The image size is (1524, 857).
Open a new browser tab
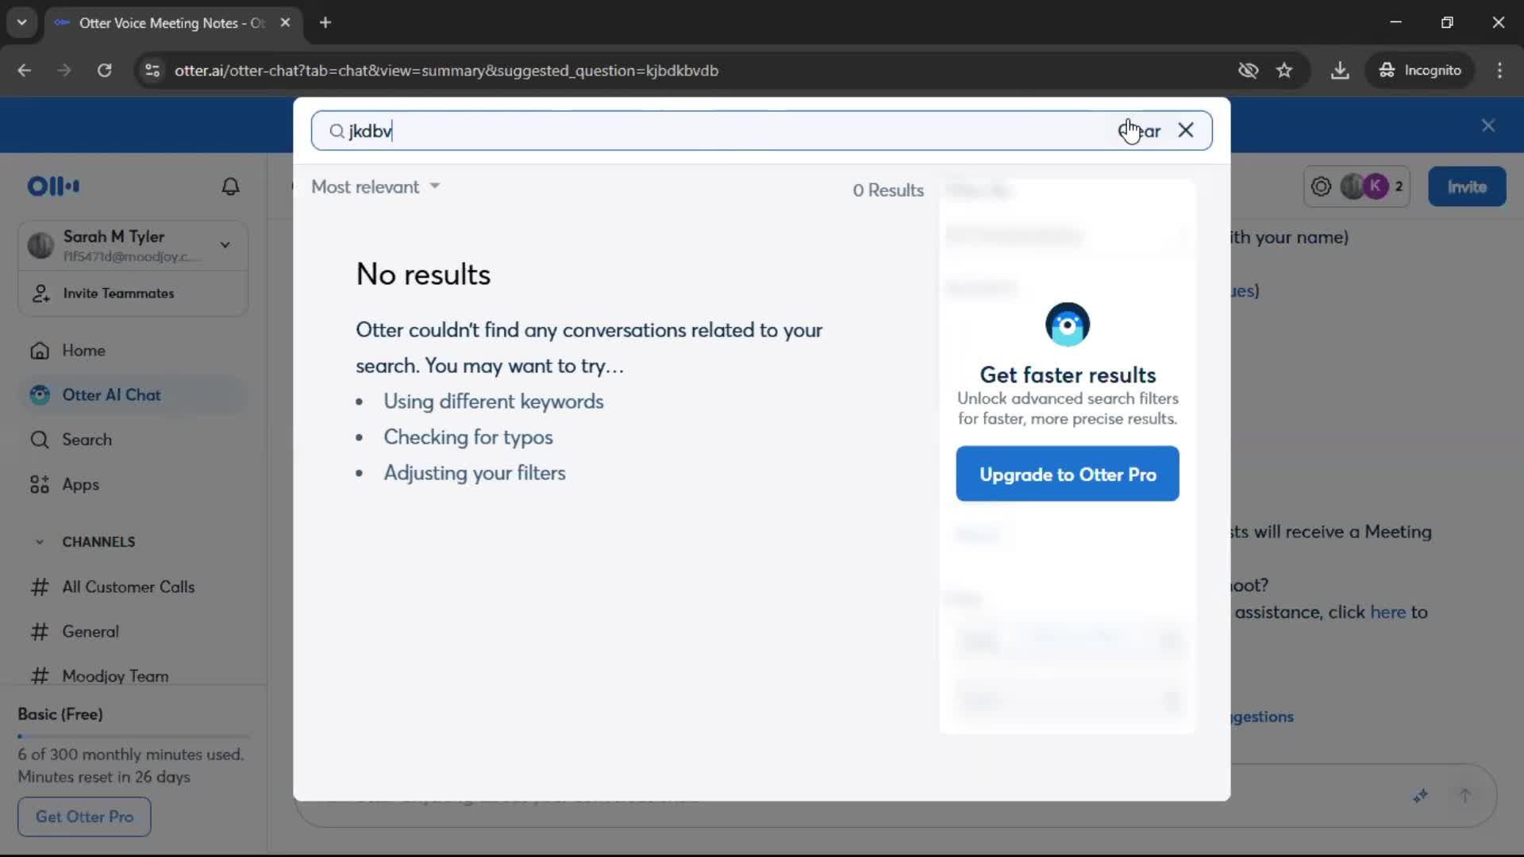(x=325, y=23)
